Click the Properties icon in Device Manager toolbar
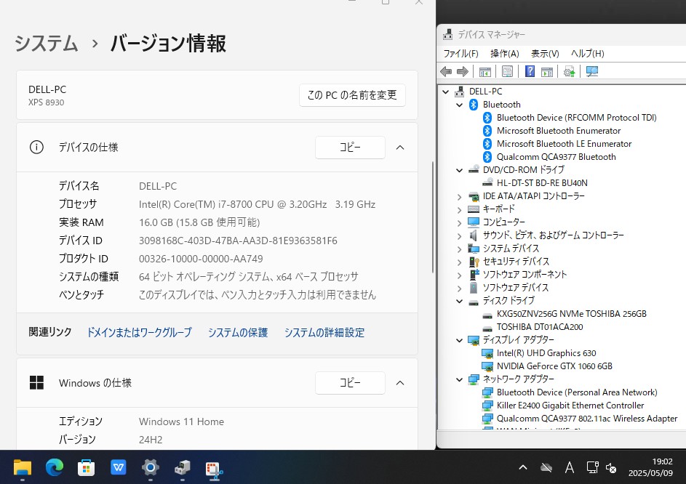Screen dimensions: 686x484 click(507, 71)
